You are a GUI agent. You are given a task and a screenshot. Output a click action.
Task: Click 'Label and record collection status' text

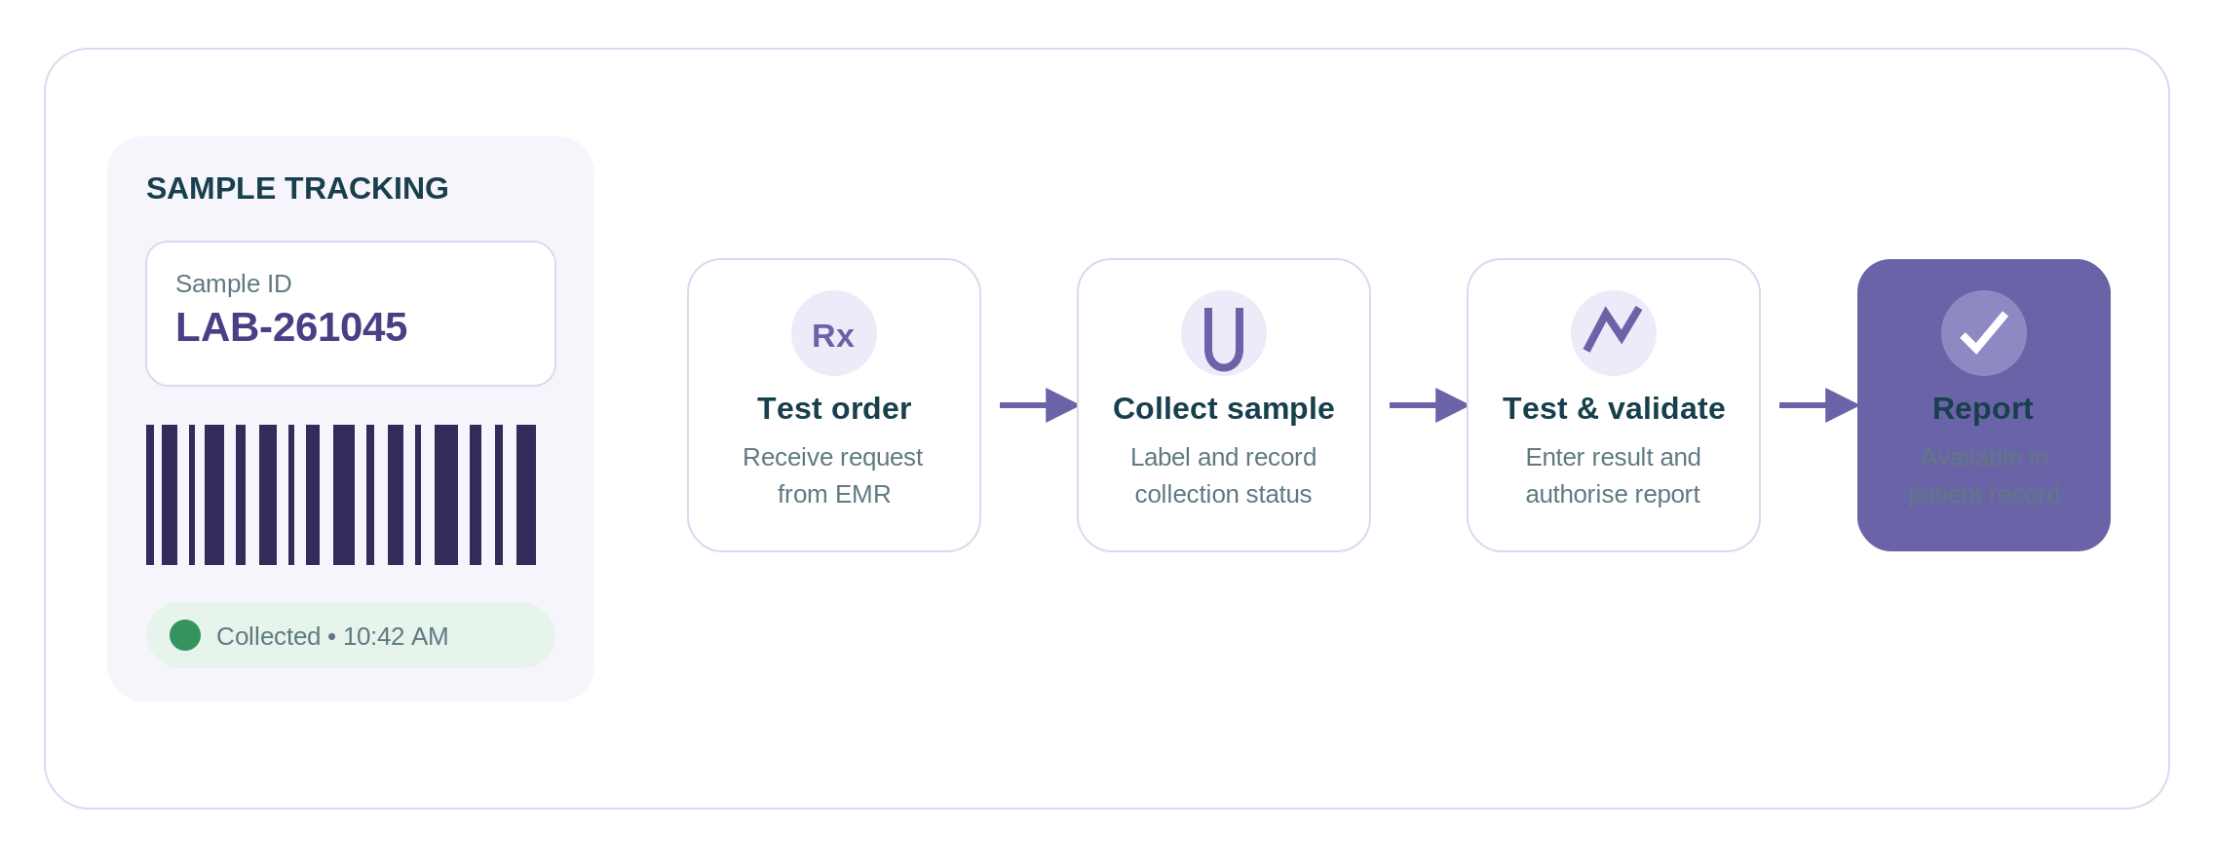[x=1223, y=475]
